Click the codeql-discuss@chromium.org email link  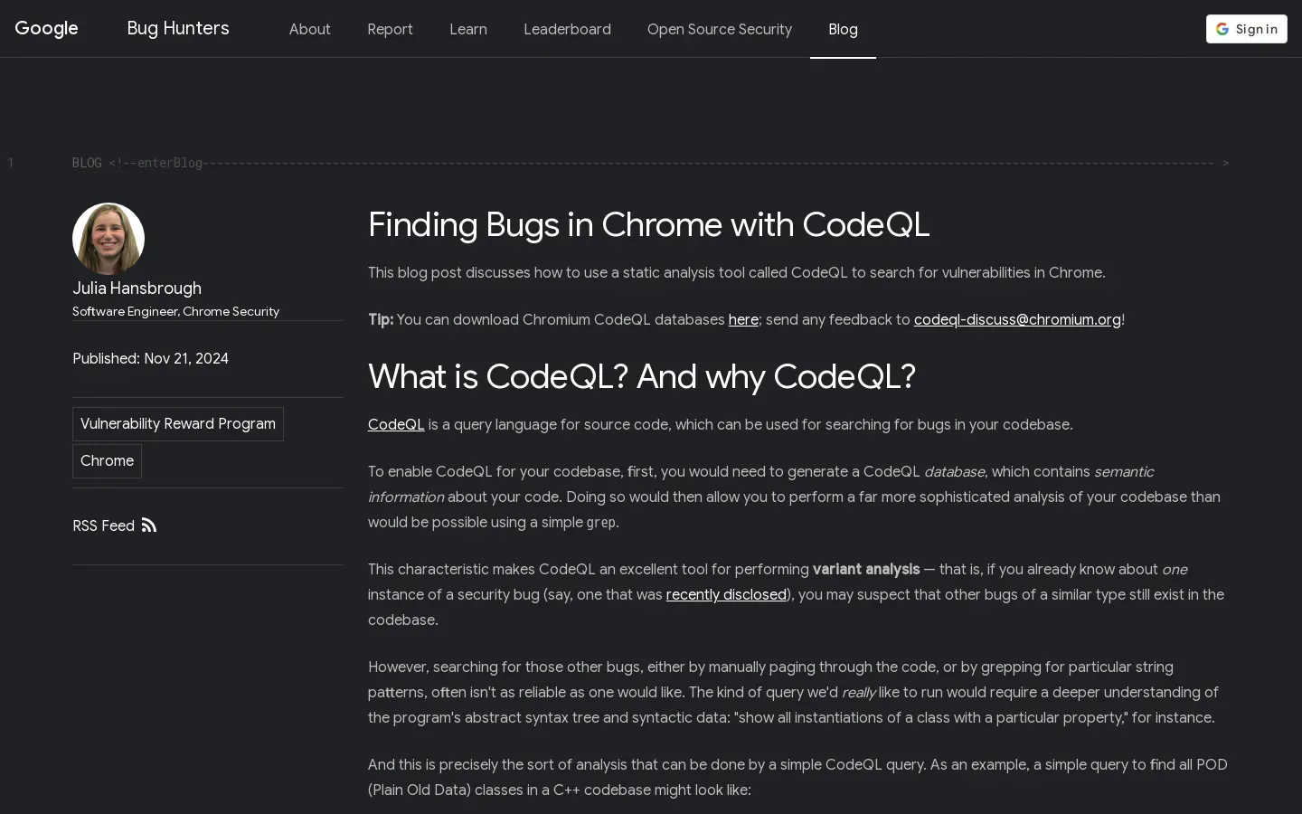[1017, 320]
